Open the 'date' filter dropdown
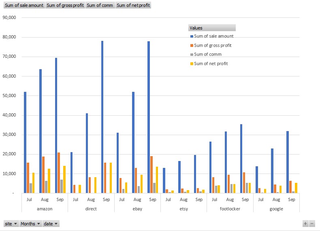The image size is (320, 231). click(x=51, y=224)
